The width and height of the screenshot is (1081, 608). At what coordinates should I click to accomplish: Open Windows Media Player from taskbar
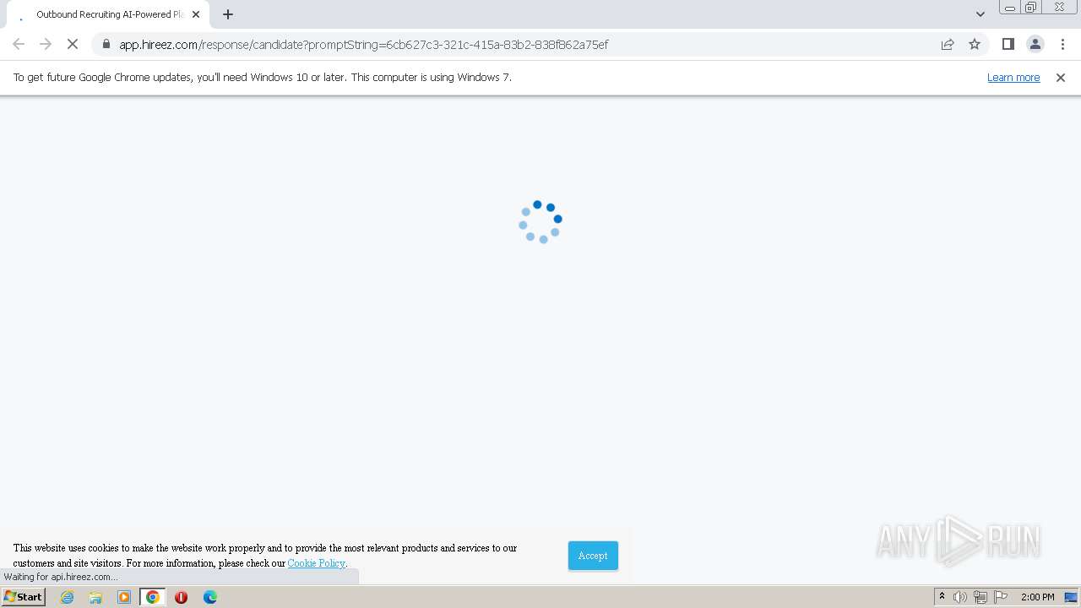pos(124,597)
